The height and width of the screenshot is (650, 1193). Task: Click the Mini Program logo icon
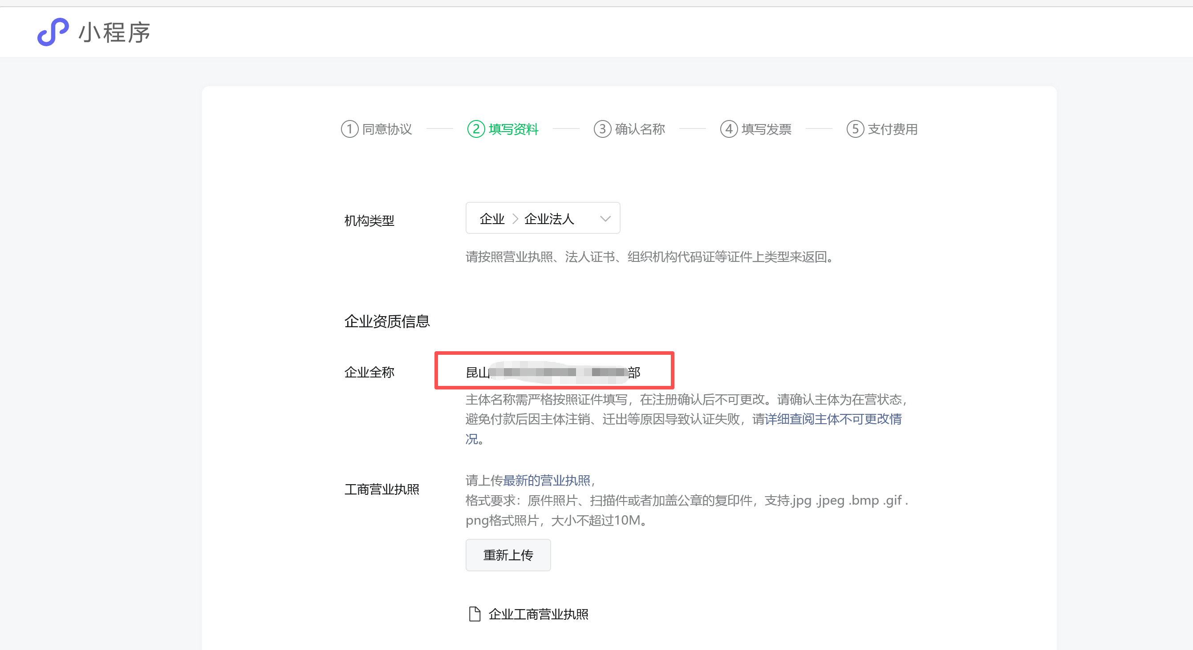tap(53, 32)
